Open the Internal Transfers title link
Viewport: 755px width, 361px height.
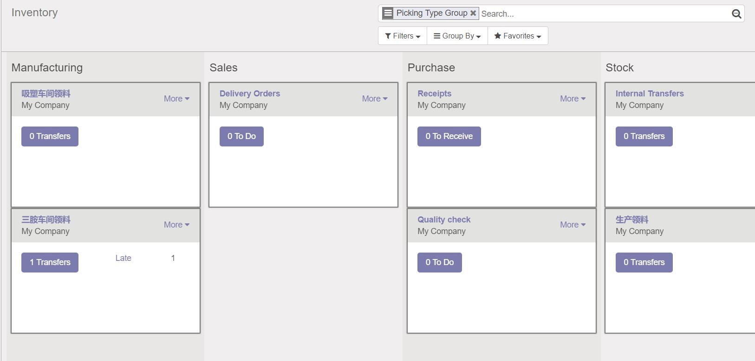[650, 94]
